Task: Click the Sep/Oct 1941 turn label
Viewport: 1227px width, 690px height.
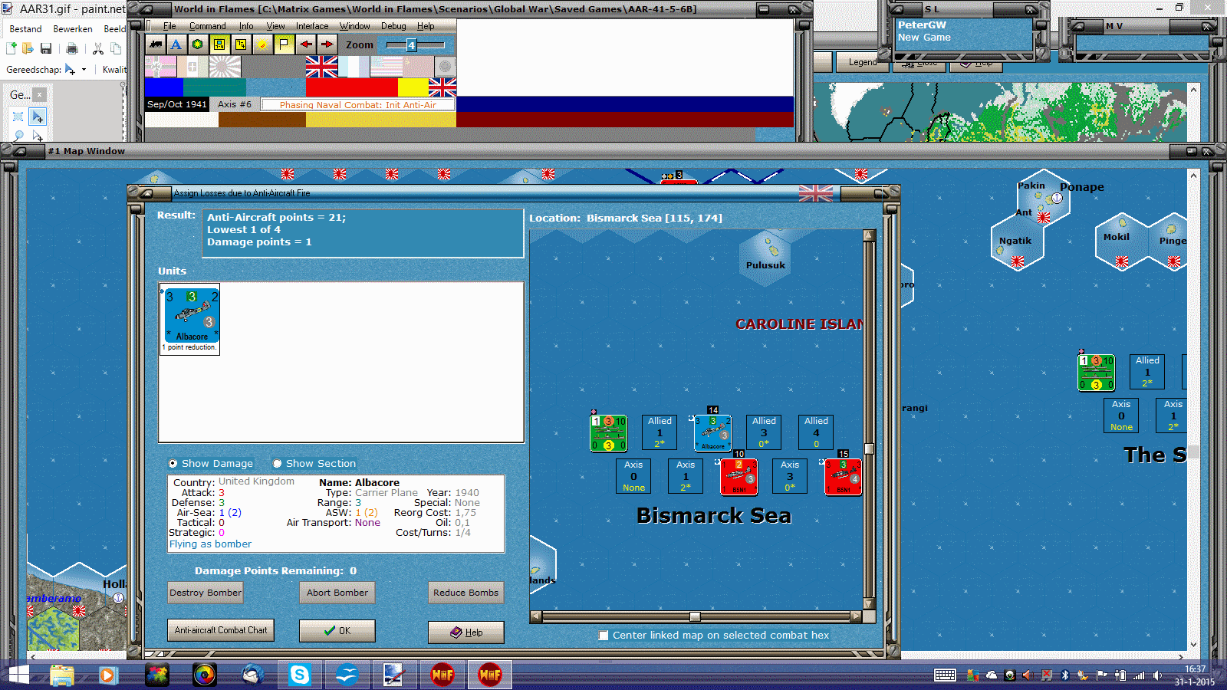Action: 176,104
